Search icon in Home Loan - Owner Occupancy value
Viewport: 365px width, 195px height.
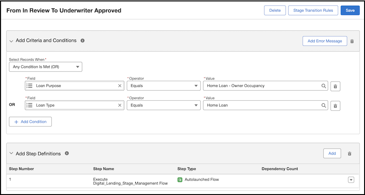tap(324, 86)
